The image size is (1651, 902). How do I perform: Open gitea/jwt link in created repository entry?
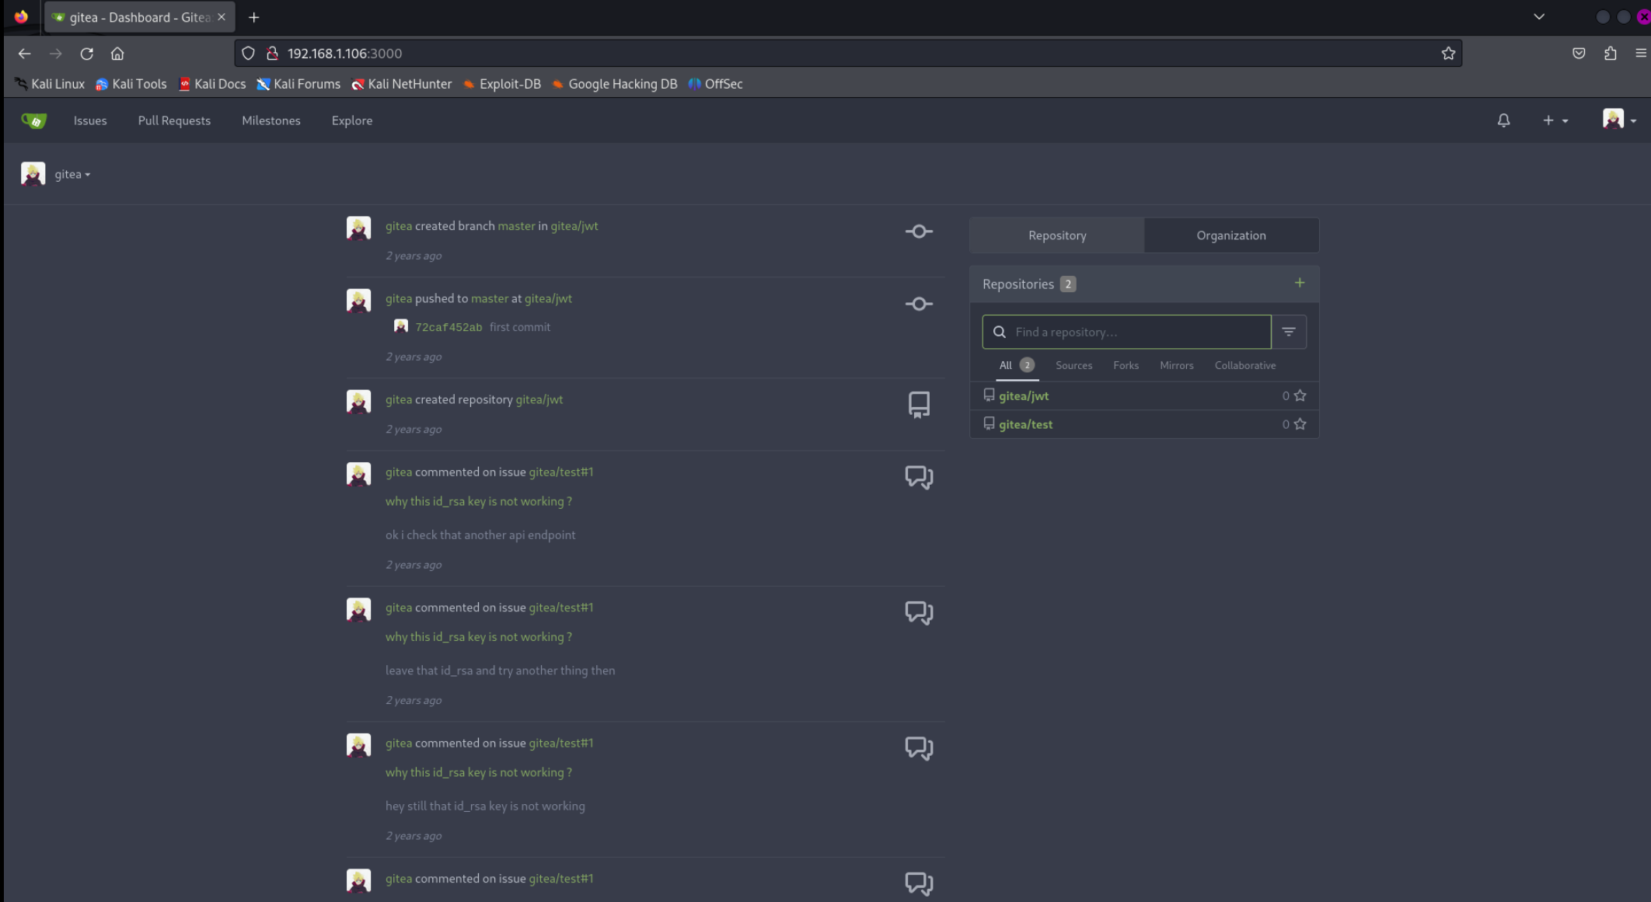pos(539,399)
